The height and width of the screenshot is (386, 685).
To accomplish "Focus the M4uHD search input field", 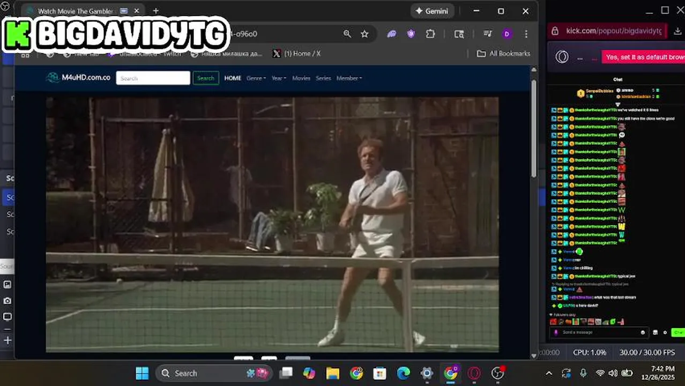I will 153,78.
